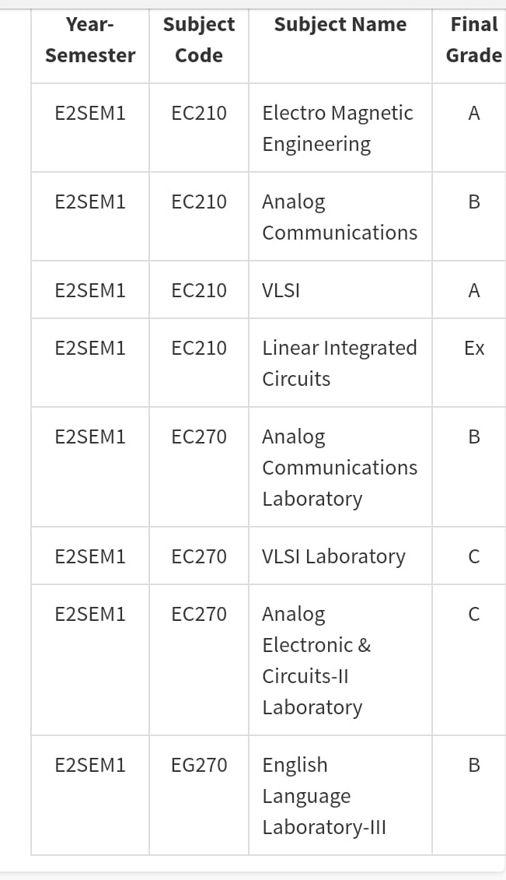Select Analog Communications Laboratory subject name
The height and width of the screenshot is (880, 506).
[x=340, y=468]
